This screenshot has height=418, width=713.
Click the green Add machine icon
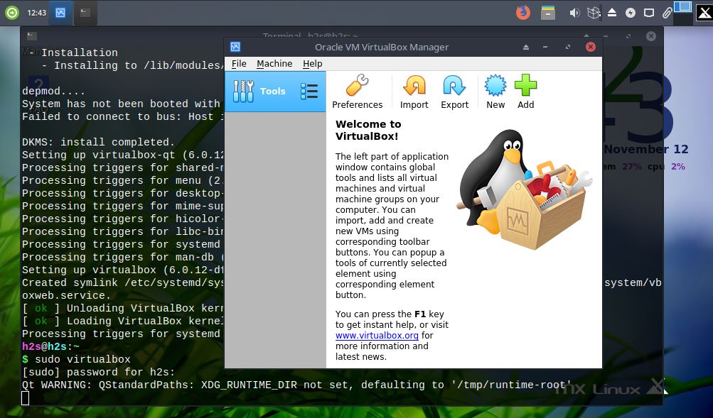[525, 92]
